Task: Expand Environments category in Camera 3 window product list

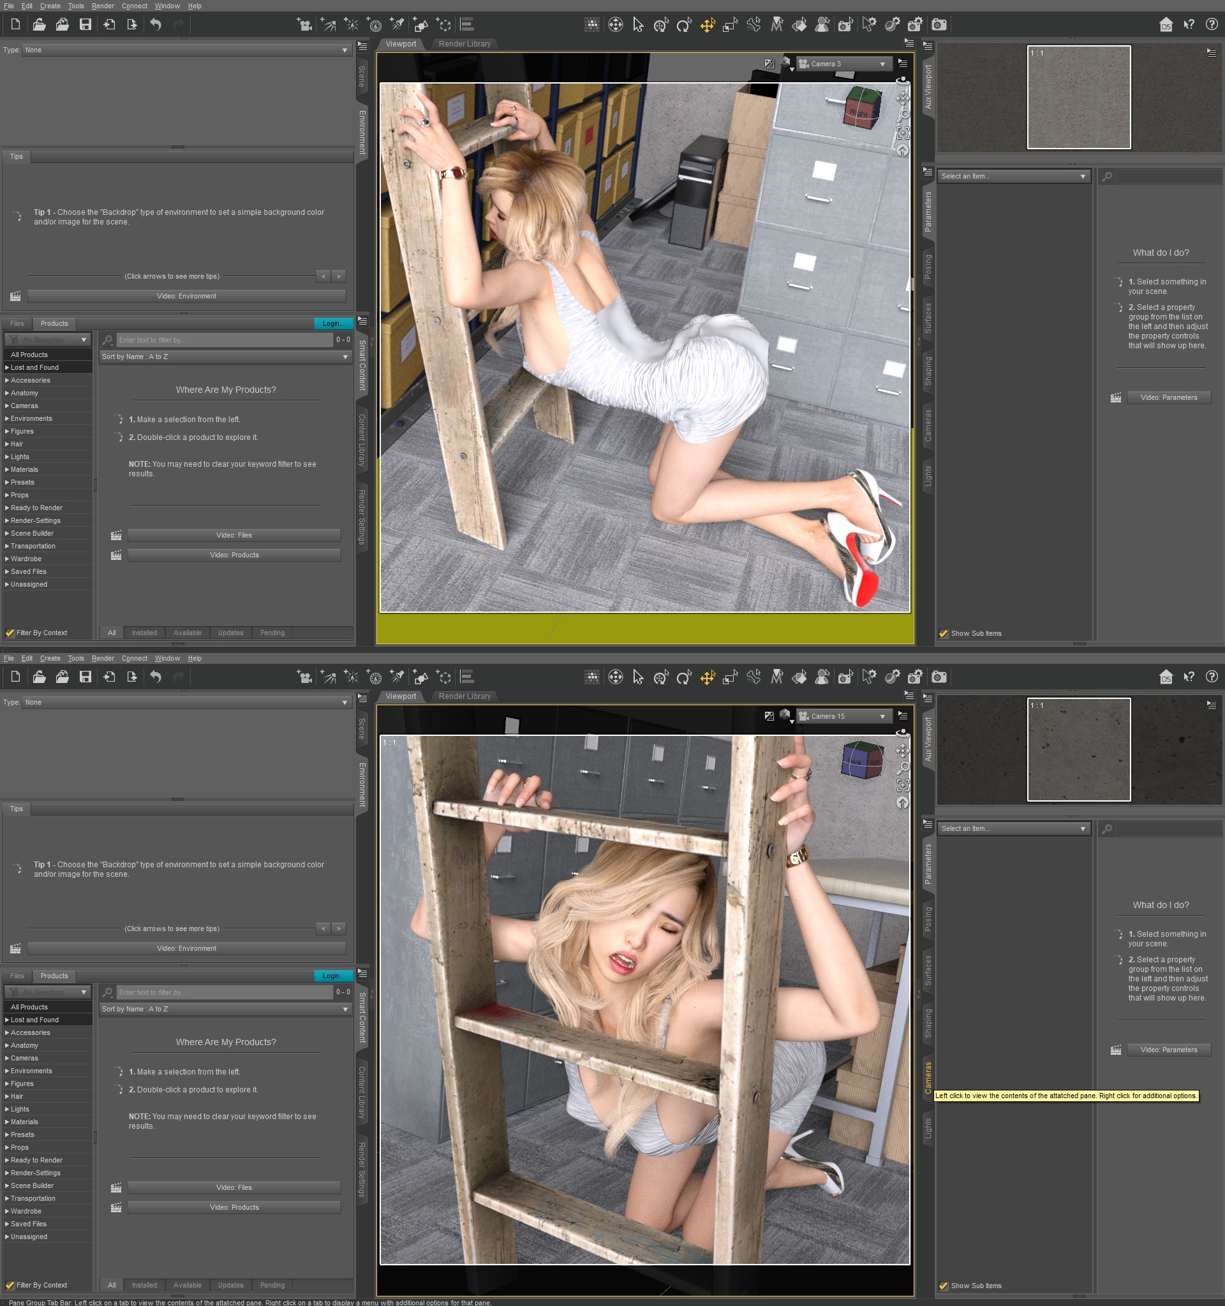Action: [x=30, y=418]
